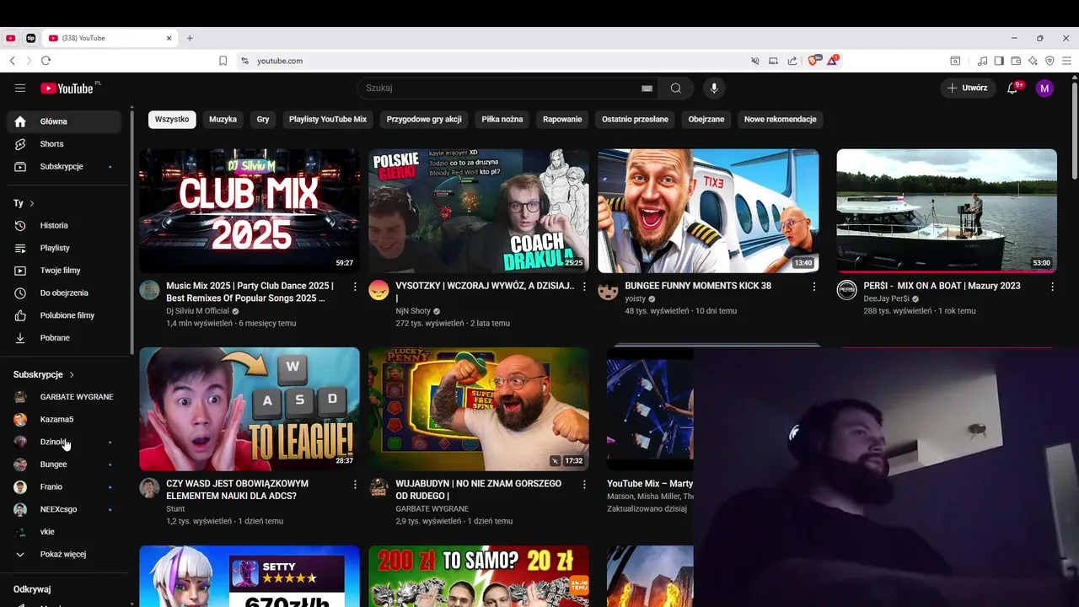Open Do obejrzenia list

point(64,293)
